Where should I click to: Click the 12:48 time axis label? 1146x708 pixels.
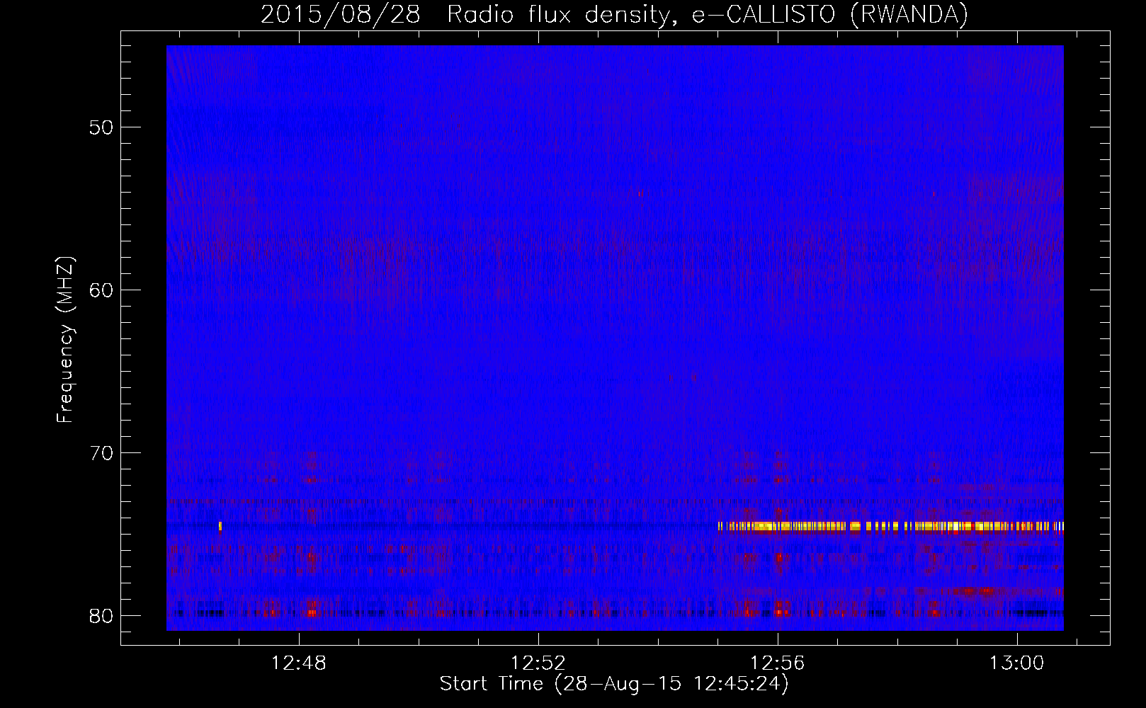point(299,663)
